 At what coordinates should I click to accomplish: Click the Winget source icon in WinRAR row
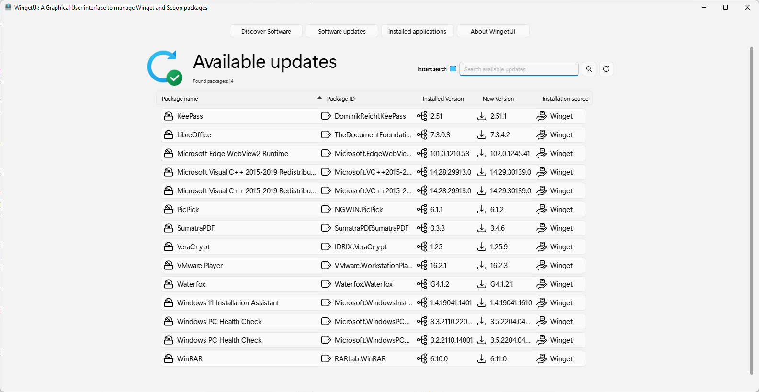[x=542, y=358]
